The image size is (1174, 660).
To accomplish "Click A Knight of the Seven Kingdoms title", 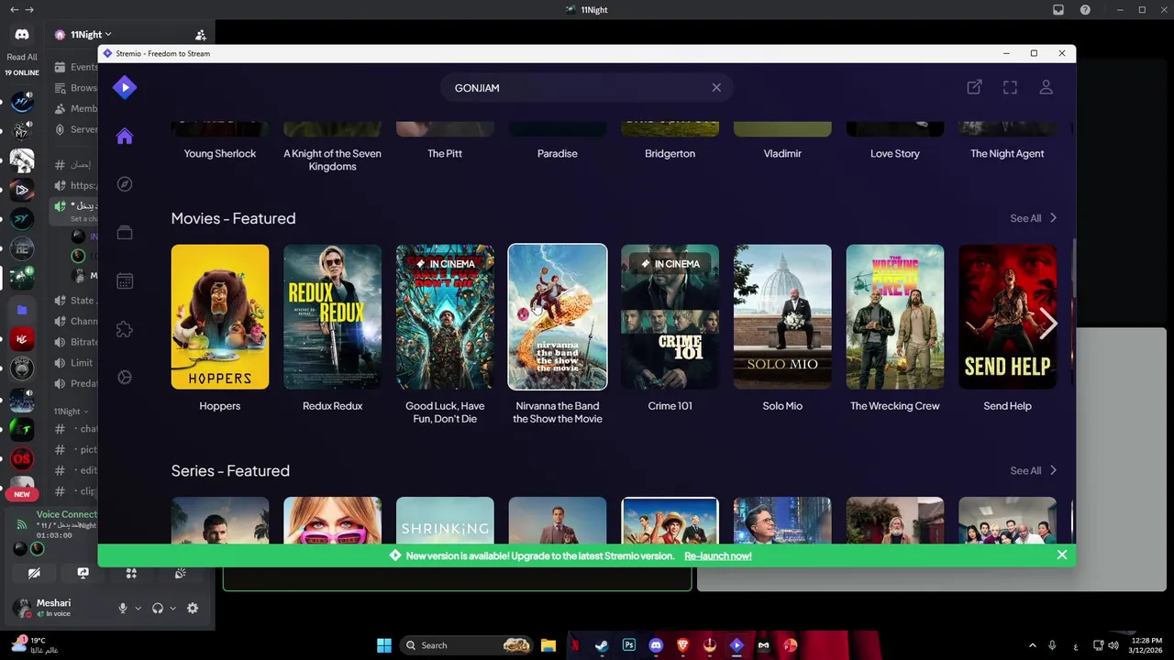I will pyautogui.click(x=332, y=159).
